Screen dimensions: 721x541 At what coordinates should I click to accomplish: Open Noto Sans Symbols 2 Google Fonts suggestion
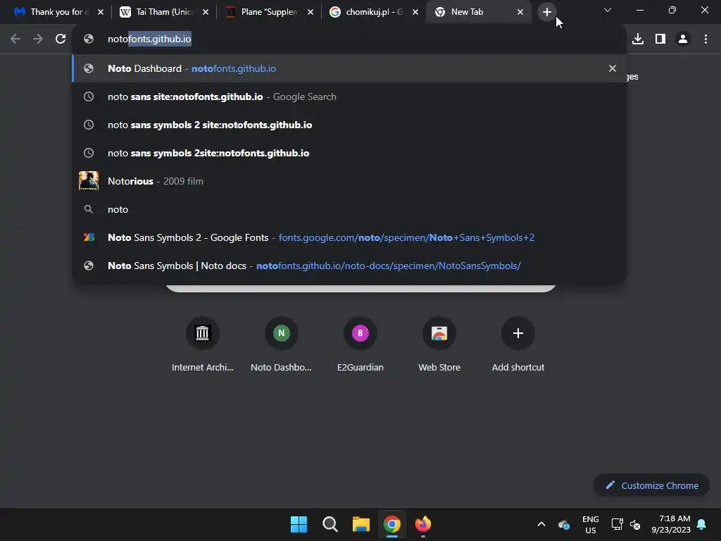(349, 237)
